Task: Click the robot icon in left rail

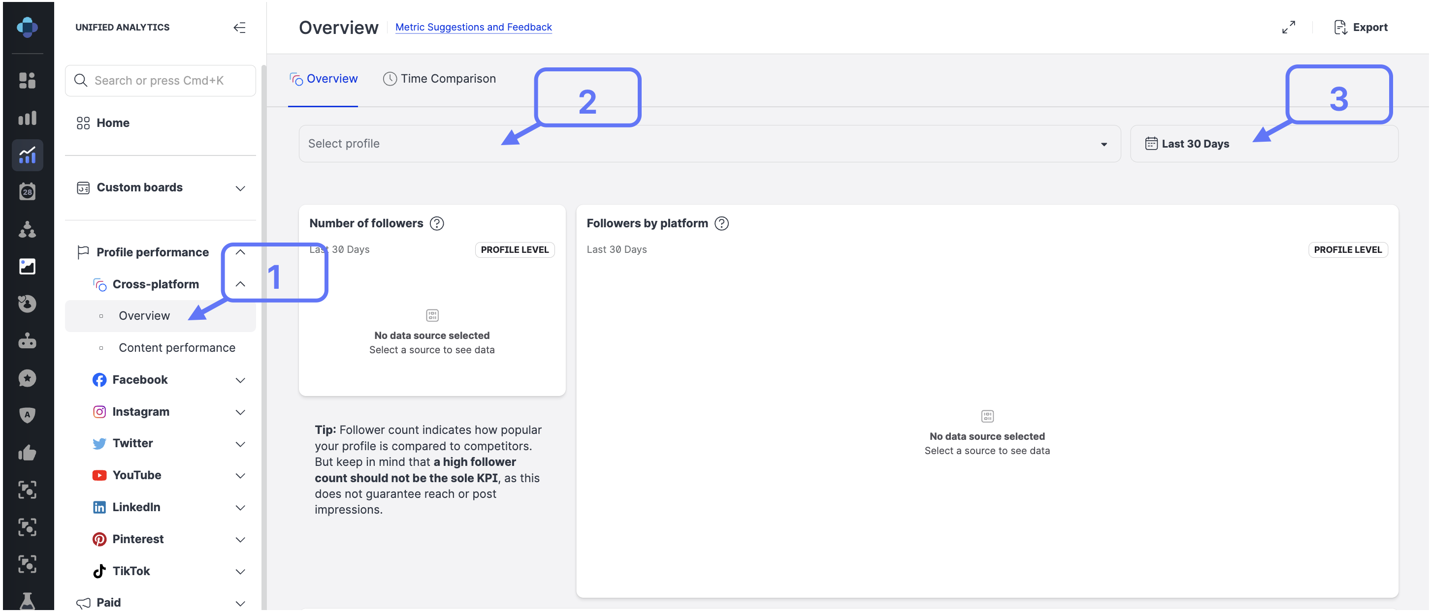Action: pos(27,341)
